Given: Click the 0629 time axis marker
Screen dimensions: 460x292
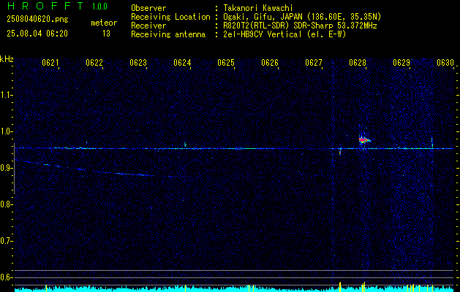Looking at the screenshot, I should pos(401,63).
